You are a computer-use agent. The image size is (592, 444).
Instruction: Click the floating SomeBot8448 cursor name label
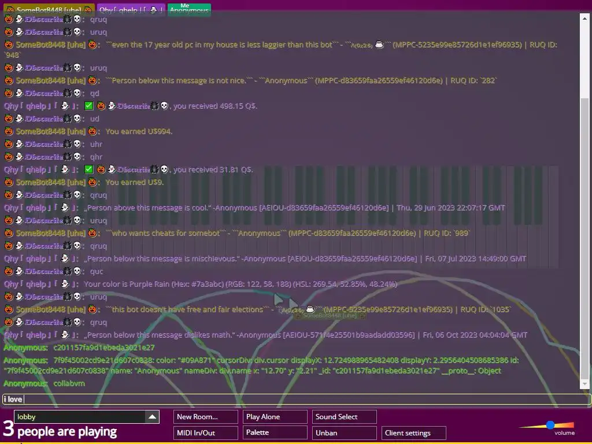pyautogui.click(x=330, y=316)
